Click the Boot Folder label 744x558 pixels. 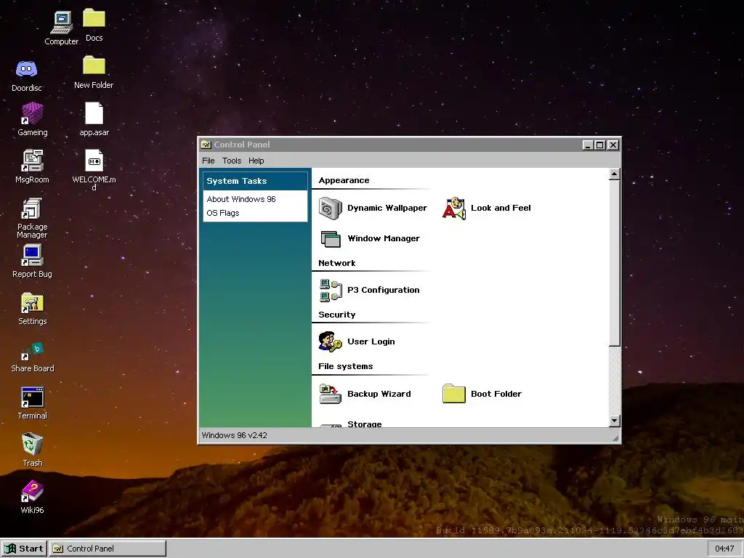coord(496,394)
